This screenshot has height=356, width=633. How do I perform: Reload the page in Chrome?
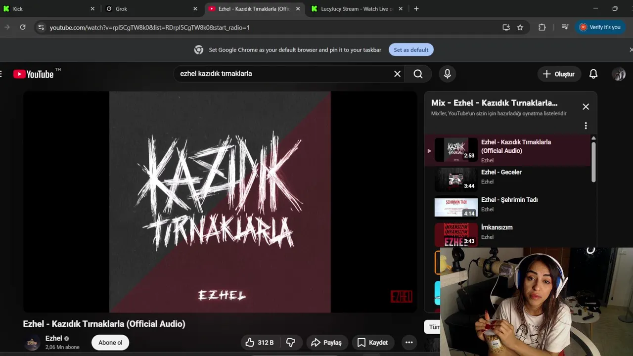point(23,27)
